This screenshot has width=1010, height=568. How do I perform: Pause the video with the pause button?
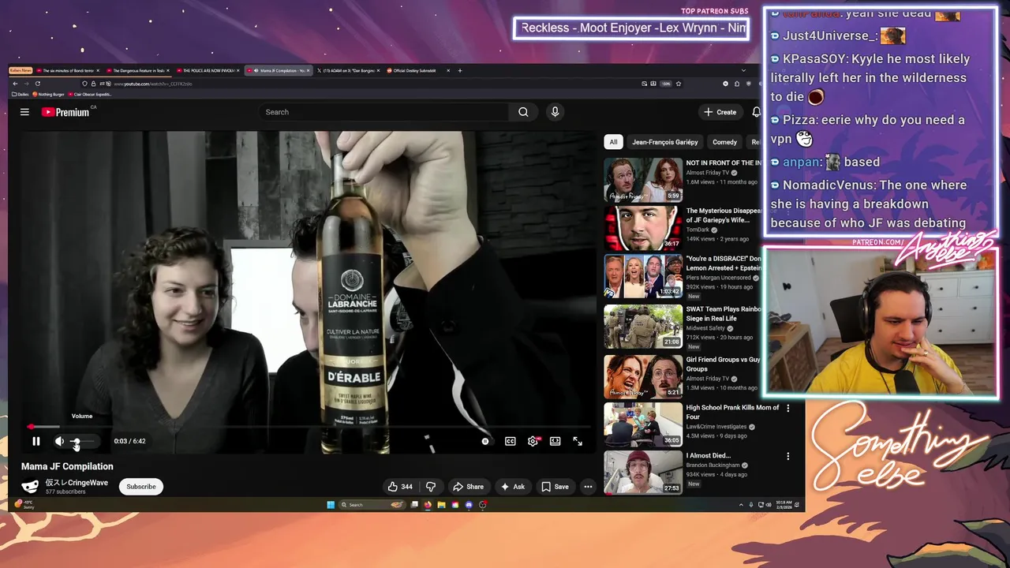point(36,442)
